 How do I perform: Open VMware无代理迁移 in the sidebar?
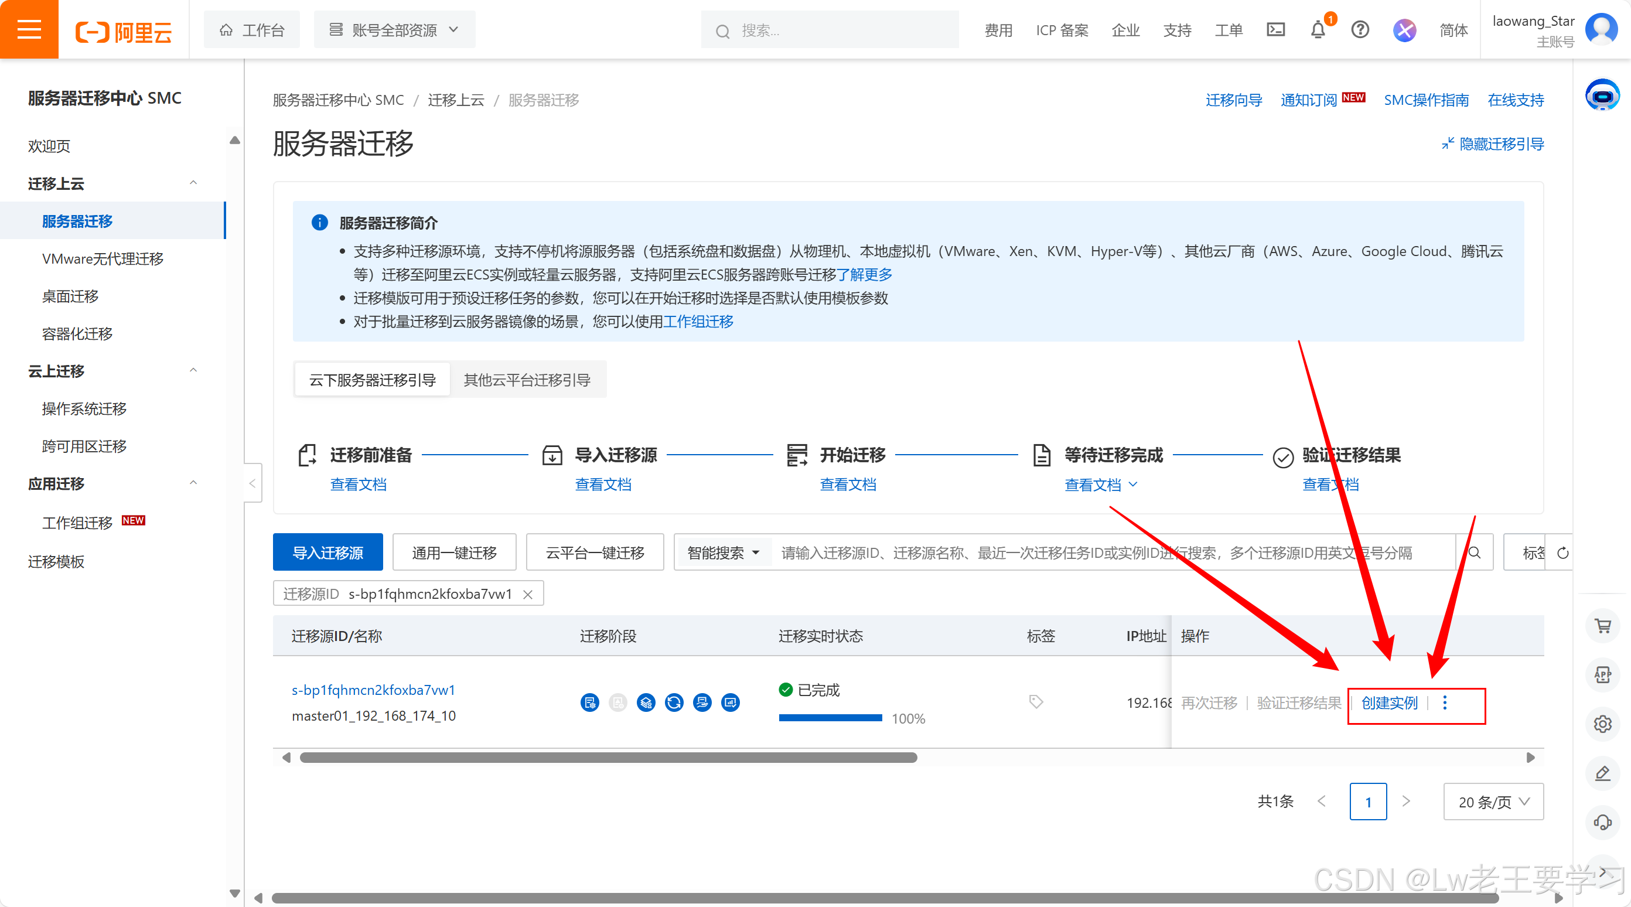point(103,258)
